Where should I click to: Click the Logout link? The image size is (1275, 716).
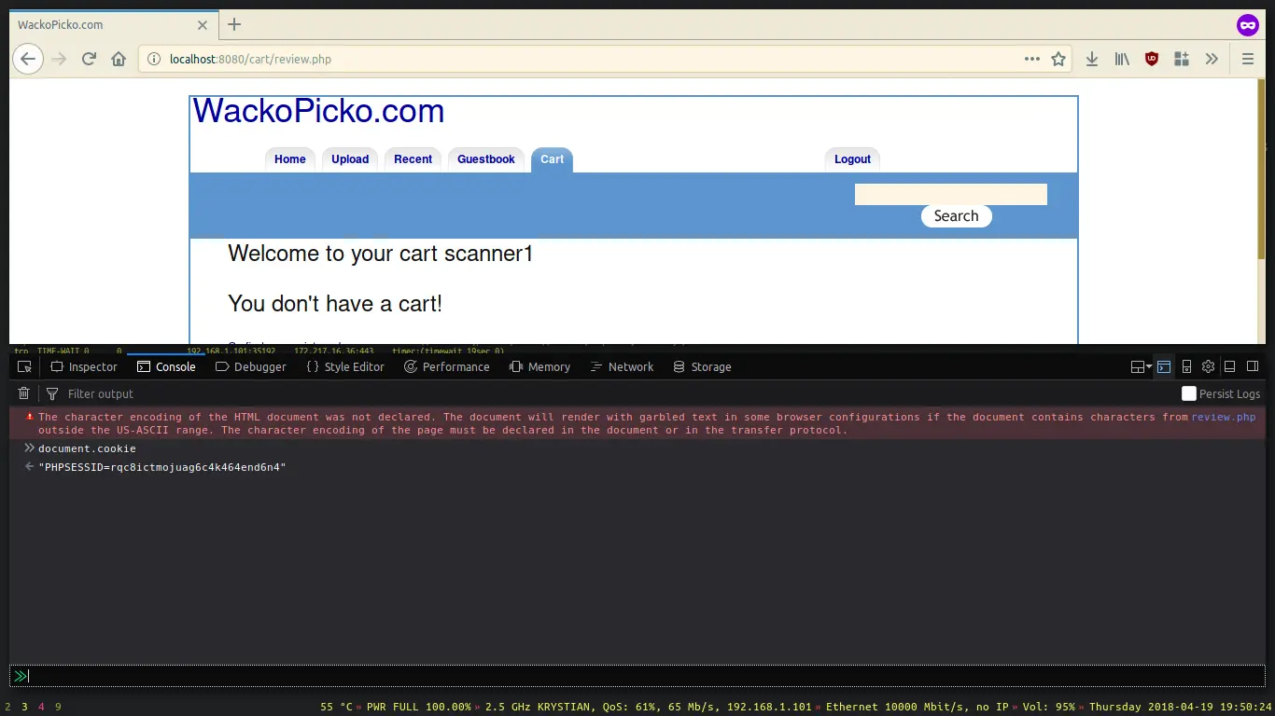[x=851, y=158]
